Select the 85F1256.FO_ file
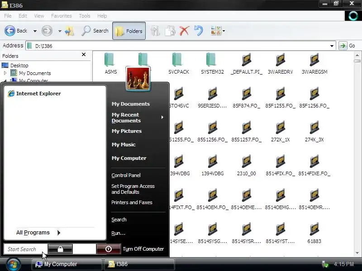This screenshot has width=362, height=271. (x=314, y=98)
